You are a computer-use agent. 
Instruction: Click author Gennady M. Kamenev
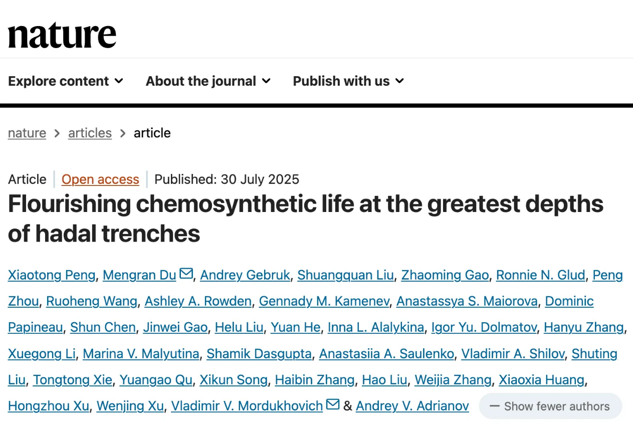(x=324, y=301)
